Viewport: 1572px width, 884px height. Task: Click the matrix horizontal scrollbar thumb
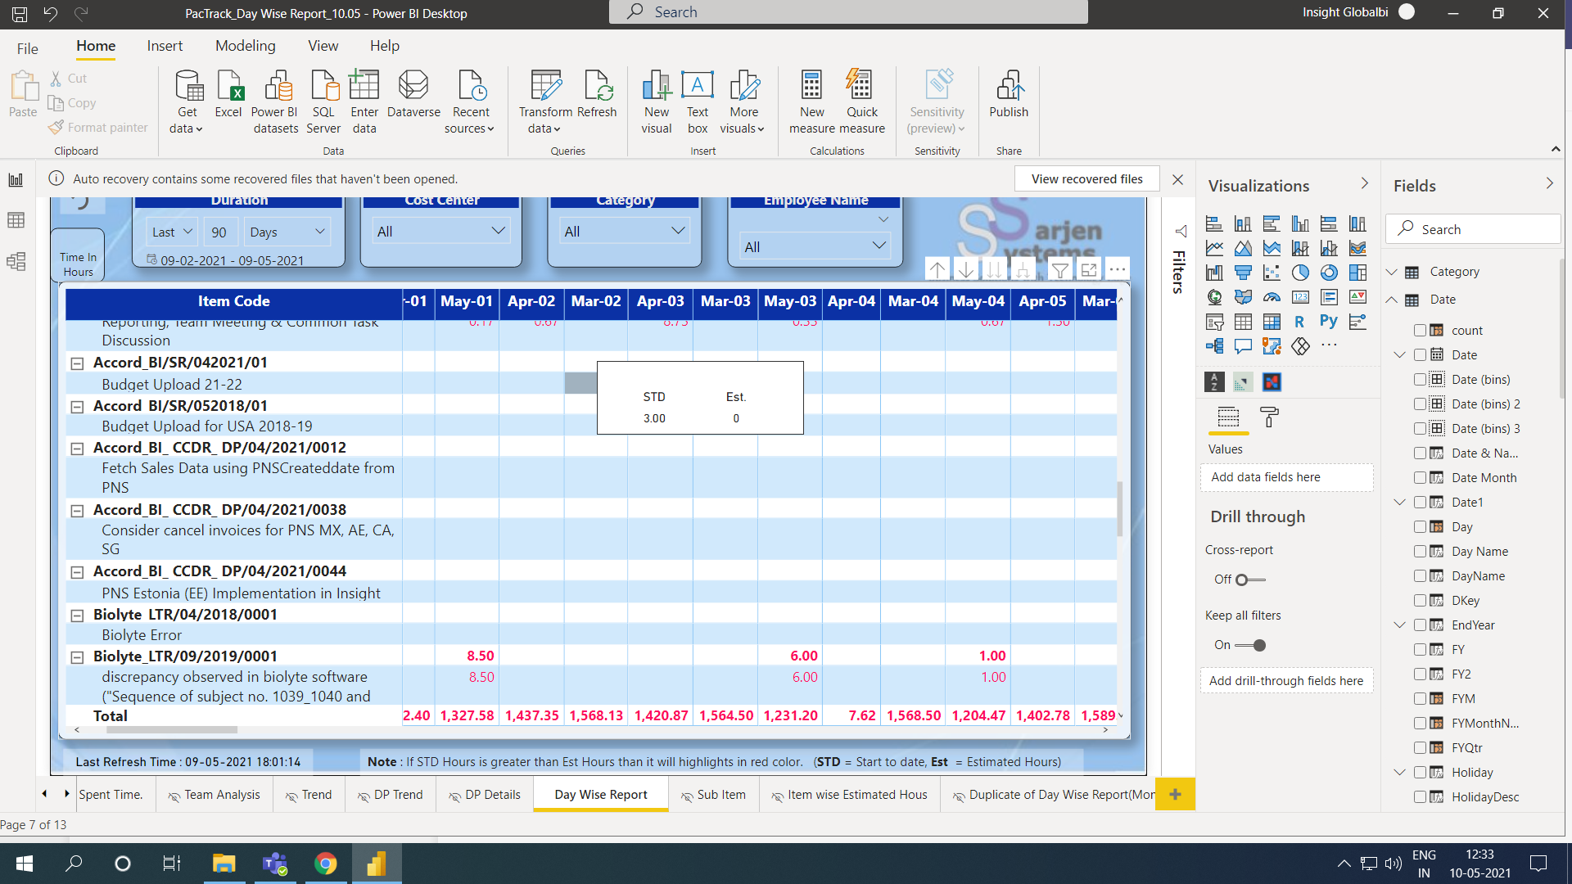pyautogui.click(x=172, y=730)
